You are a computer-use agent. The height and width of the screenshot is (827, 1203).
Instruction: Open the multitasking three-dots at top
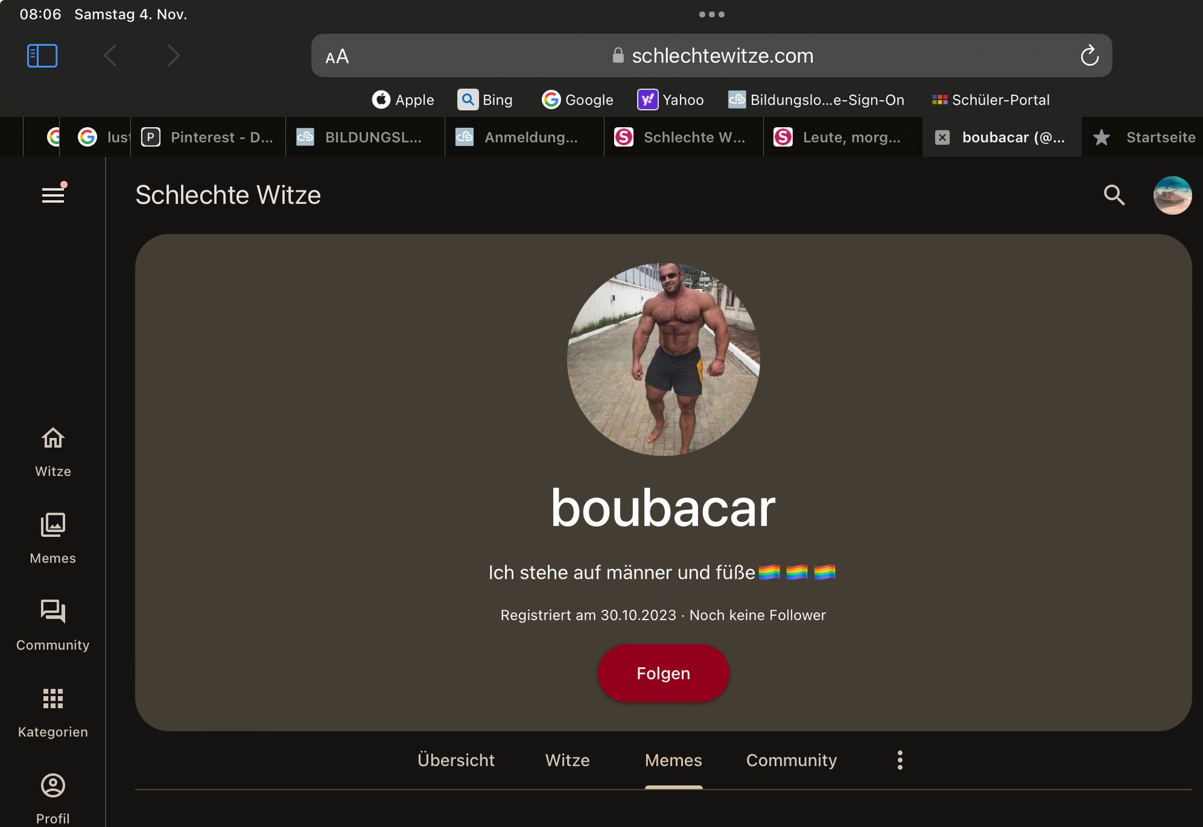tap(711, 14)
